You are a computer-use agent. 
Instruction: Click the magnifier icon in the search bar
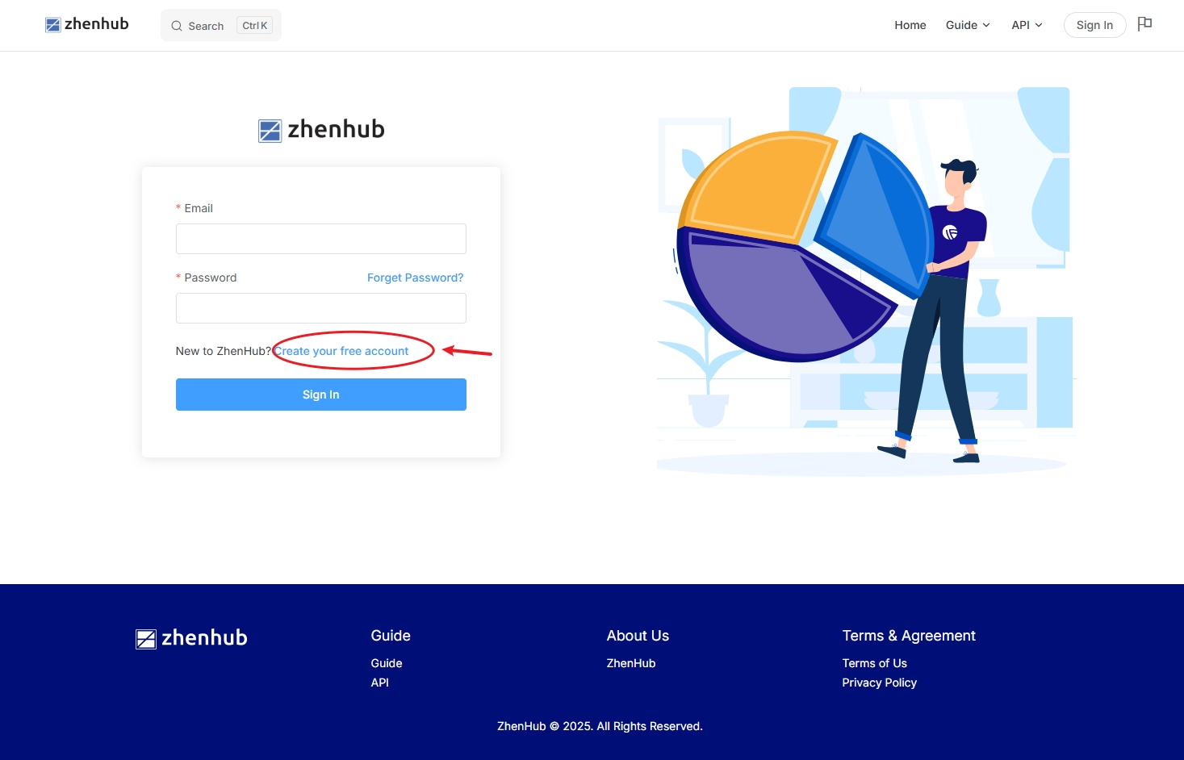[176, 25]
